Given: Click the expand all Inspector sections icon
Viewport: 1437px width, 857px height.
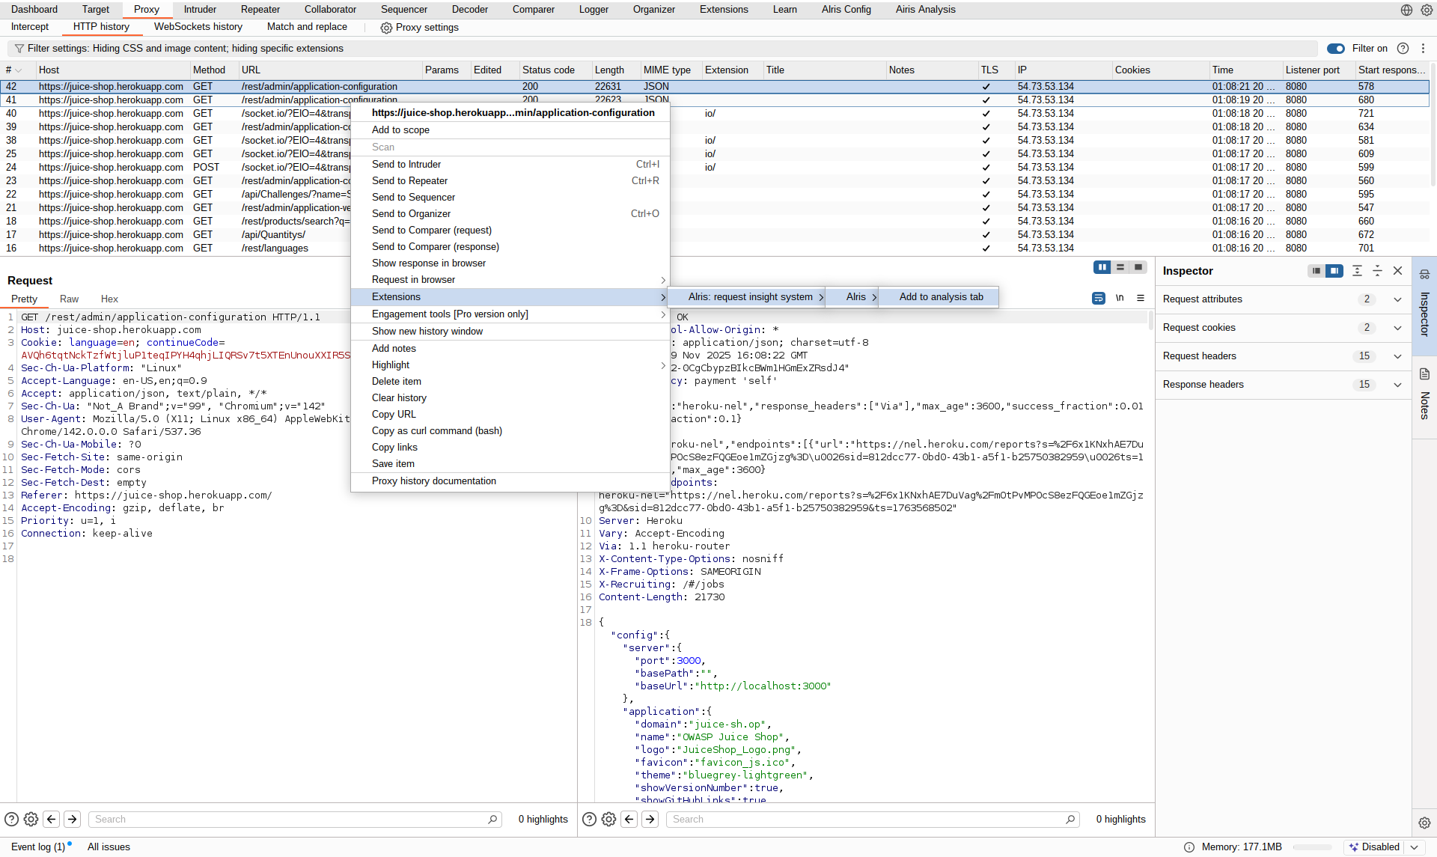Looking at the screenshot, I should 1357,271.
